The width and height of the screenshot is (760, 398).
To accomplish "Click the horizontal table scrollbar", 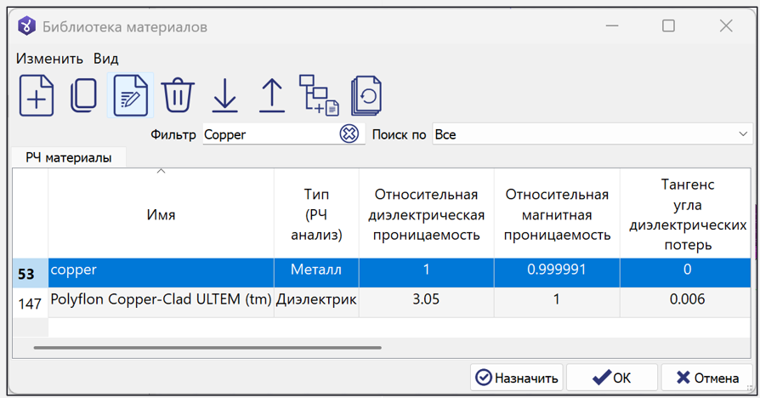I will pyautogui.click(x=207, y=347).
